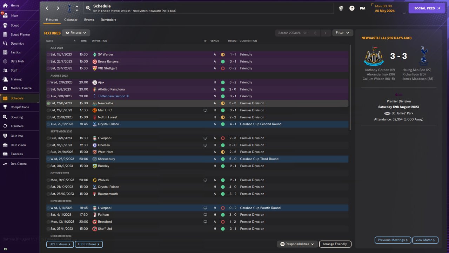The height and width of the screenshot is (253, 449).
Task: Go back with the left arrow
Action: tap(47, 8)
